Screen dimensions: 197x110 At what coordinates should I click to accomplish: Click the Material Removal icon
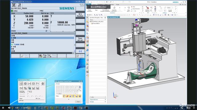coord(147,9)
